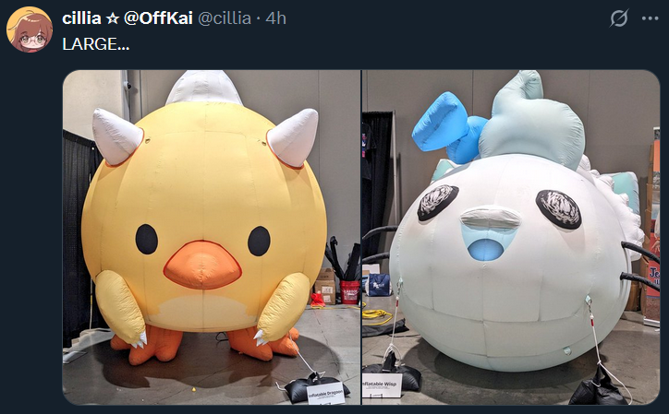
Task: Click the star symbol in display name
Action: pos(113,18)
